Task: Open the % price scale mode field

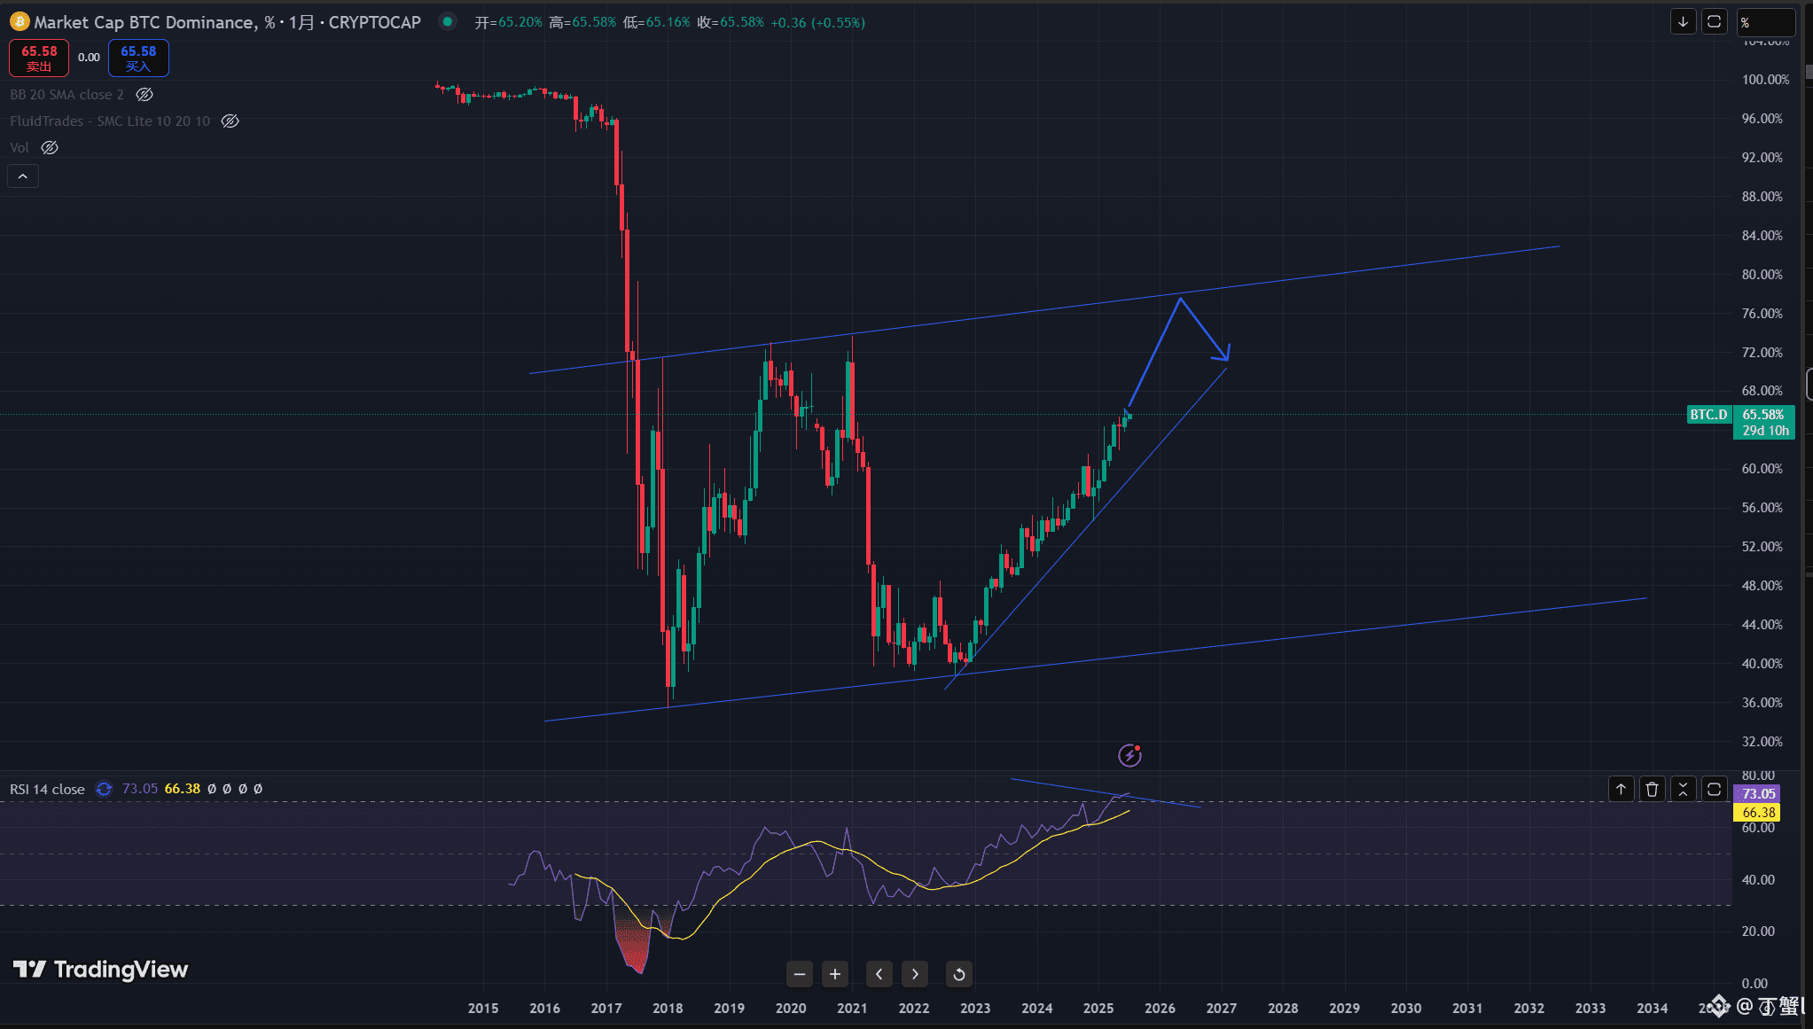Action: pyautogui.click(x=1765, y=22)
